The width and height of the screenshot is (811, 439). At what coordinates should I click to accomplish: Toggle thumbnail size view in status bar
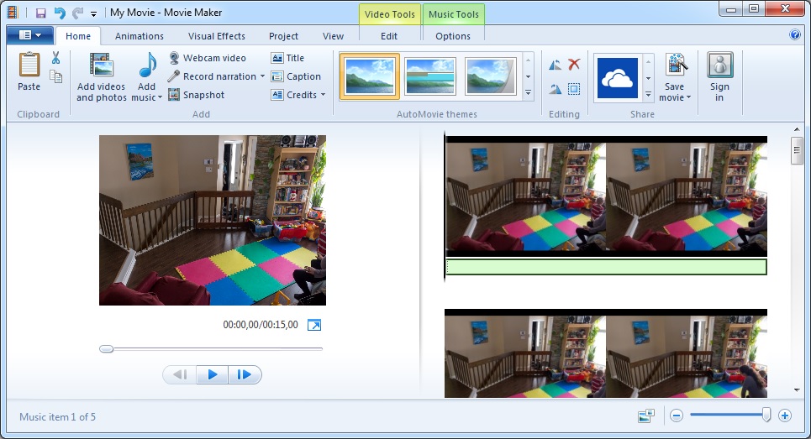645,415
